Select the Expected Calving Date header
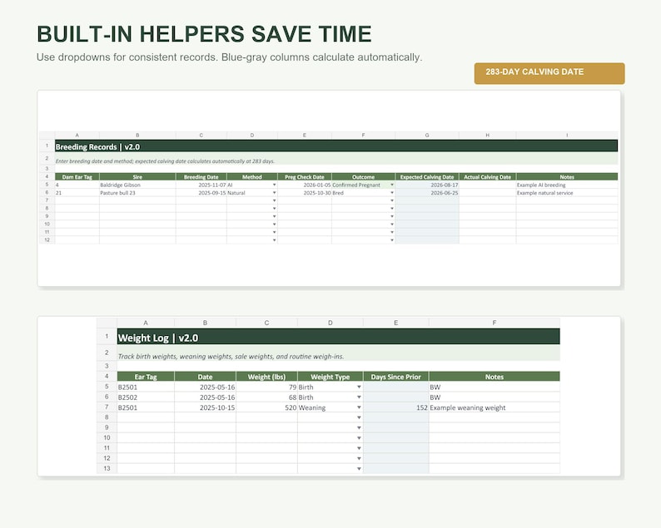The width and height of the screenshot is (661, 528). point(427,177)
